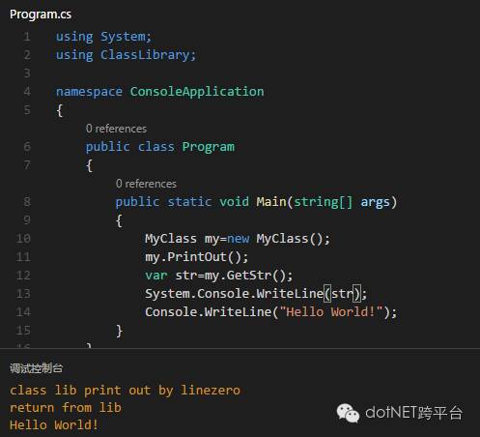480x437 pixels.
Task: Click the 'namespace' keyword on line 4
Action: pyautogui.click(x=89, y=92)
